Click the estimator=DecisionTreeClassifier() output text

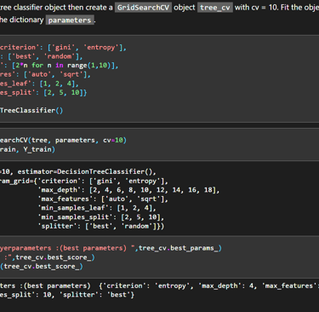pos(85,171)
